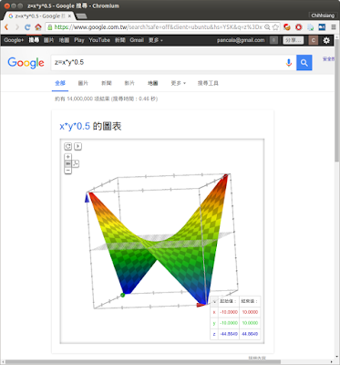Go to the browser home page
The image size is (340, 365).
point(38,27)
